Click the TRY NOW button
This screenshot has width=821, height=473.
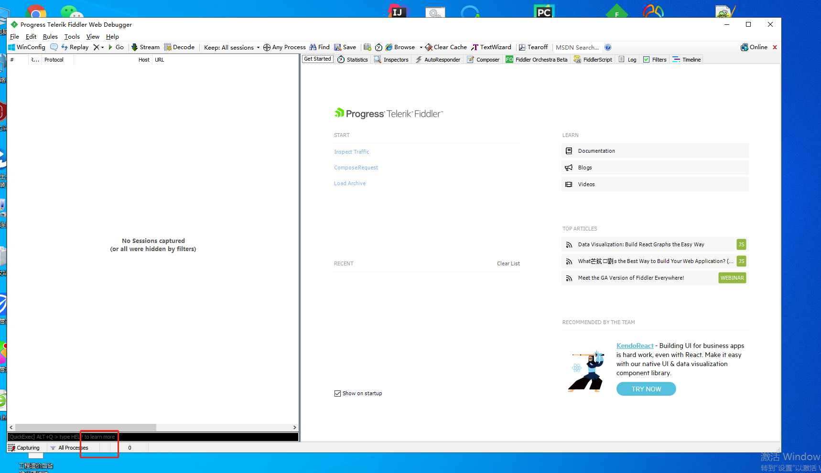[646, 389]
